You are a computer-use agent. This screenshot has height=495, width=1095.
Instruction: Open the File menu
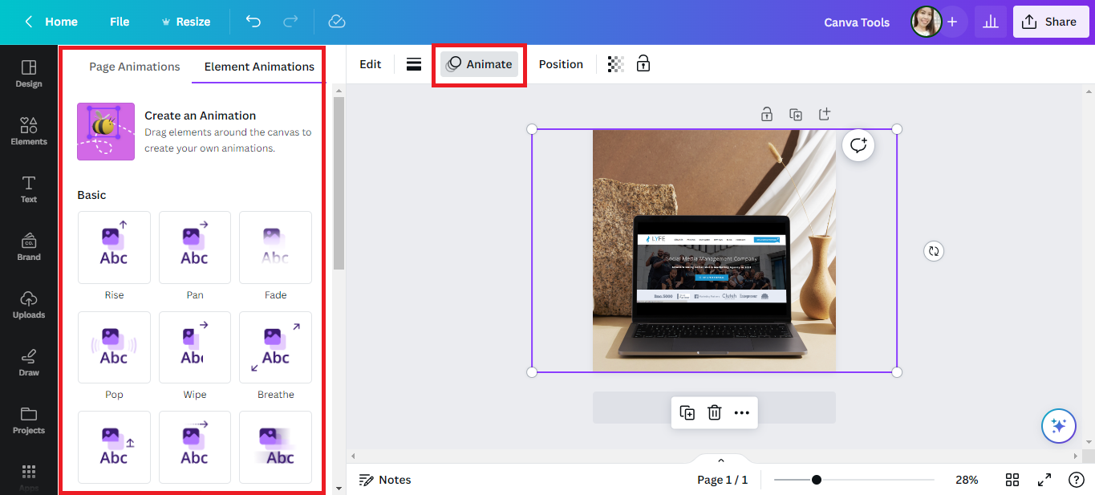click(119, 22)
